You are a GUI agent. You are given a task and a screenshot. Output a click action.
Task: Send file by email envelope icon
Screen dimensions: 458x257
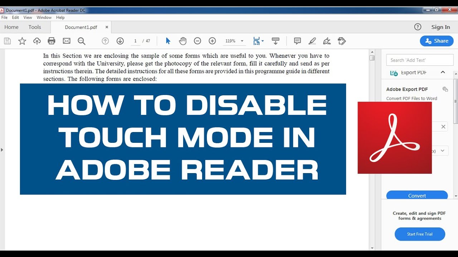[x=67, y=41]
